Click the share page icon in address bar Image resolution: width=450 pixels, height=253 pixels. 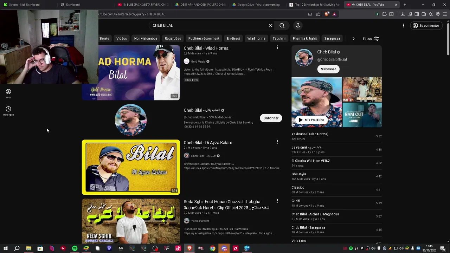point(318,14)
